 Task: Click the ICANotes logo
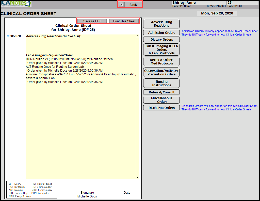[x=16, y=4]
